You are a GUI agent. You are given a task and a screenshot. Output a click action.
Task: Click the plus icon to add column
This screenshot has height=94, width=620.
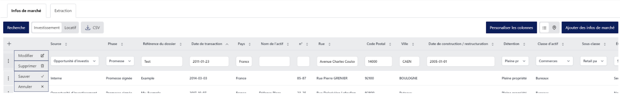point(9,44)
